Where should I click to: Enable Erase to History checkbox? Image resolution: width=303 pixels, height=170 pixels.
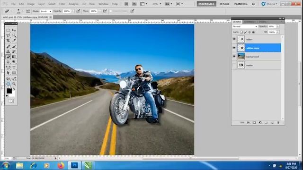(x=111, y=11)
